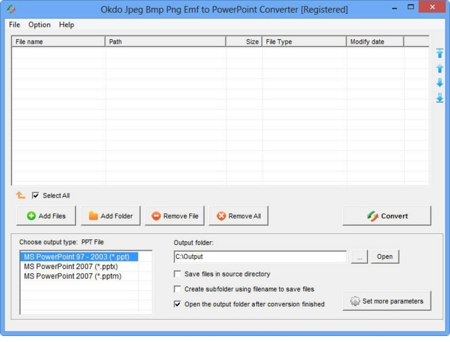Image resolution: width=450 pixels, height=342 pixels.
Task: Enable Save files in source directory
Action: point(177,274)
